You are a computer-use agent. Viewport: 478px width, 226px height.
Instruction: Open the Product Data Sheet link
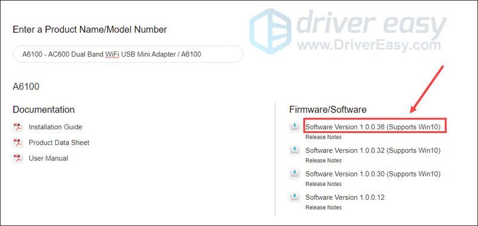coord(59,143)
